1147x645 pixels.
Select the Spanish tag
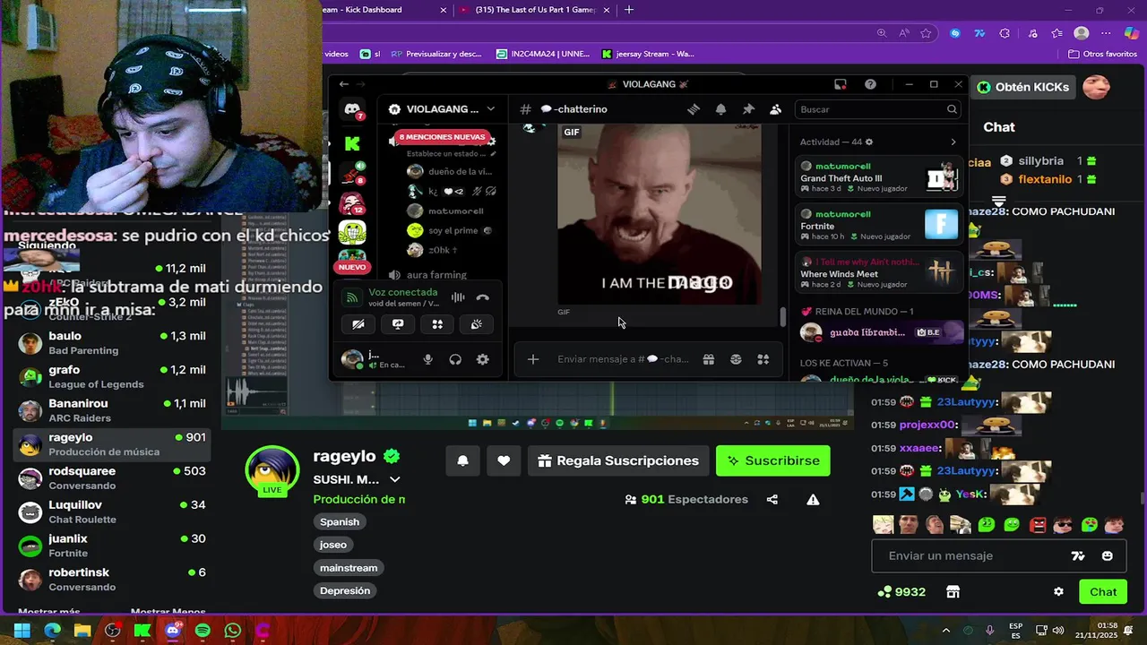[x=340, y=521]
